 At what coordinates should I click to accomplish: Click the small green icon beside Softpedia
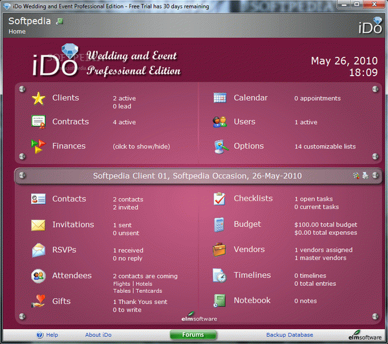pos(59,21)
